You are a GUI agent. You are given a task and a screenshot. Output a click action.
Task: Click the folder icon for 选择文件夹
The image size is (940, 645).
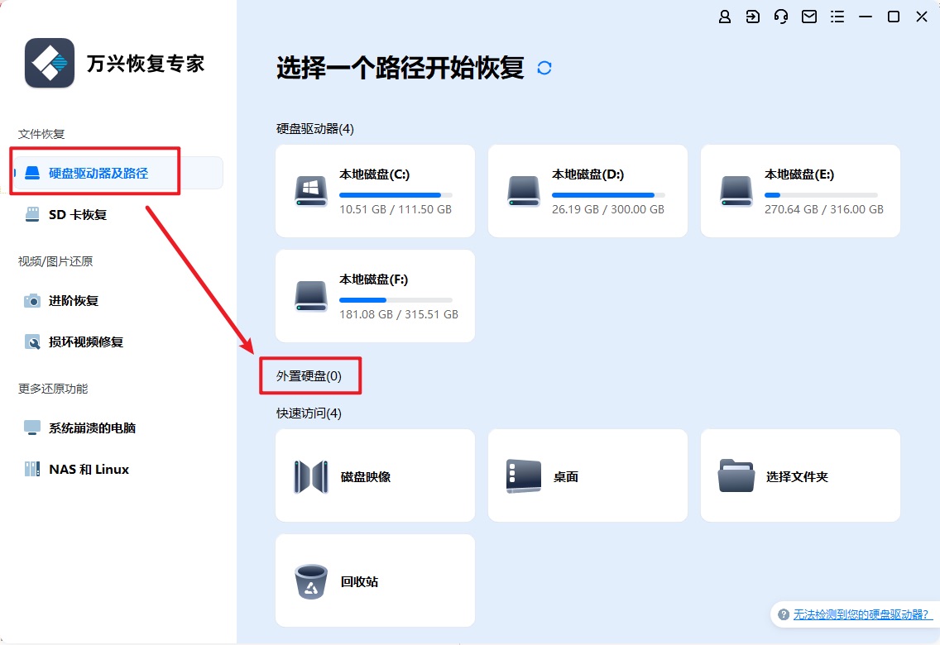pyautogui.click(x=736, y=476)
